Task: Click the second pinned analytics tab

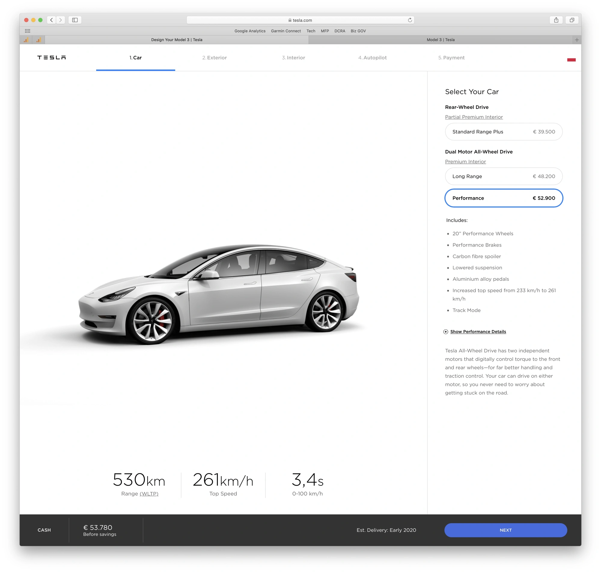Action: tap(39, 40)
